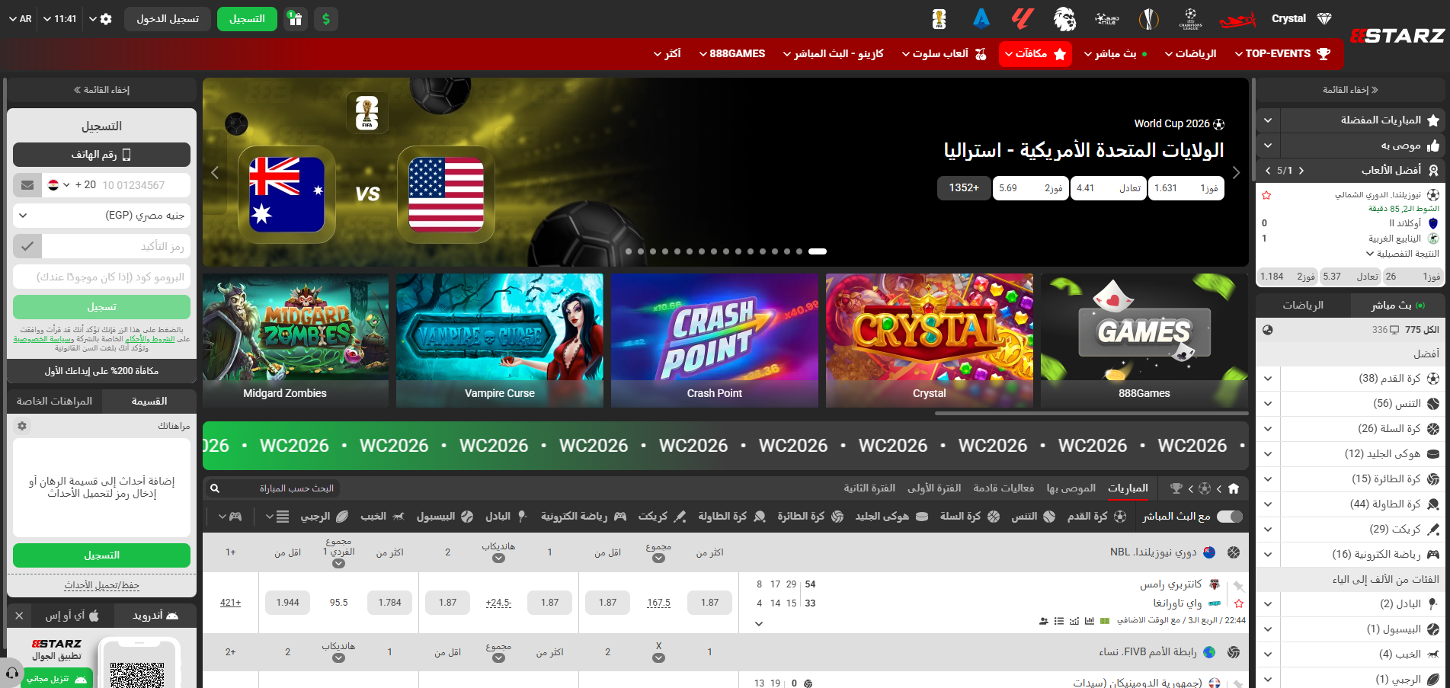Click odds 1.631 for USA win

tap(1186, 188)
